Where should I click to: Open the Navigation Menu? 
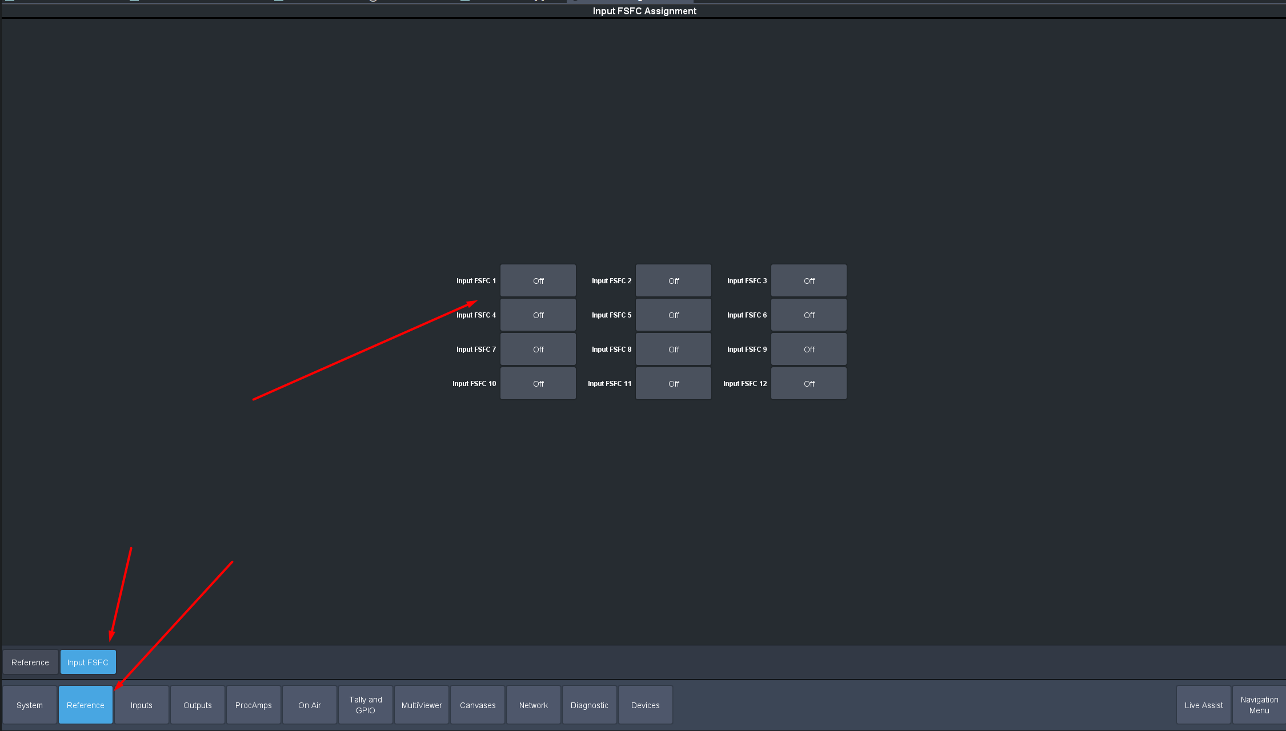tap(1259, 705)
